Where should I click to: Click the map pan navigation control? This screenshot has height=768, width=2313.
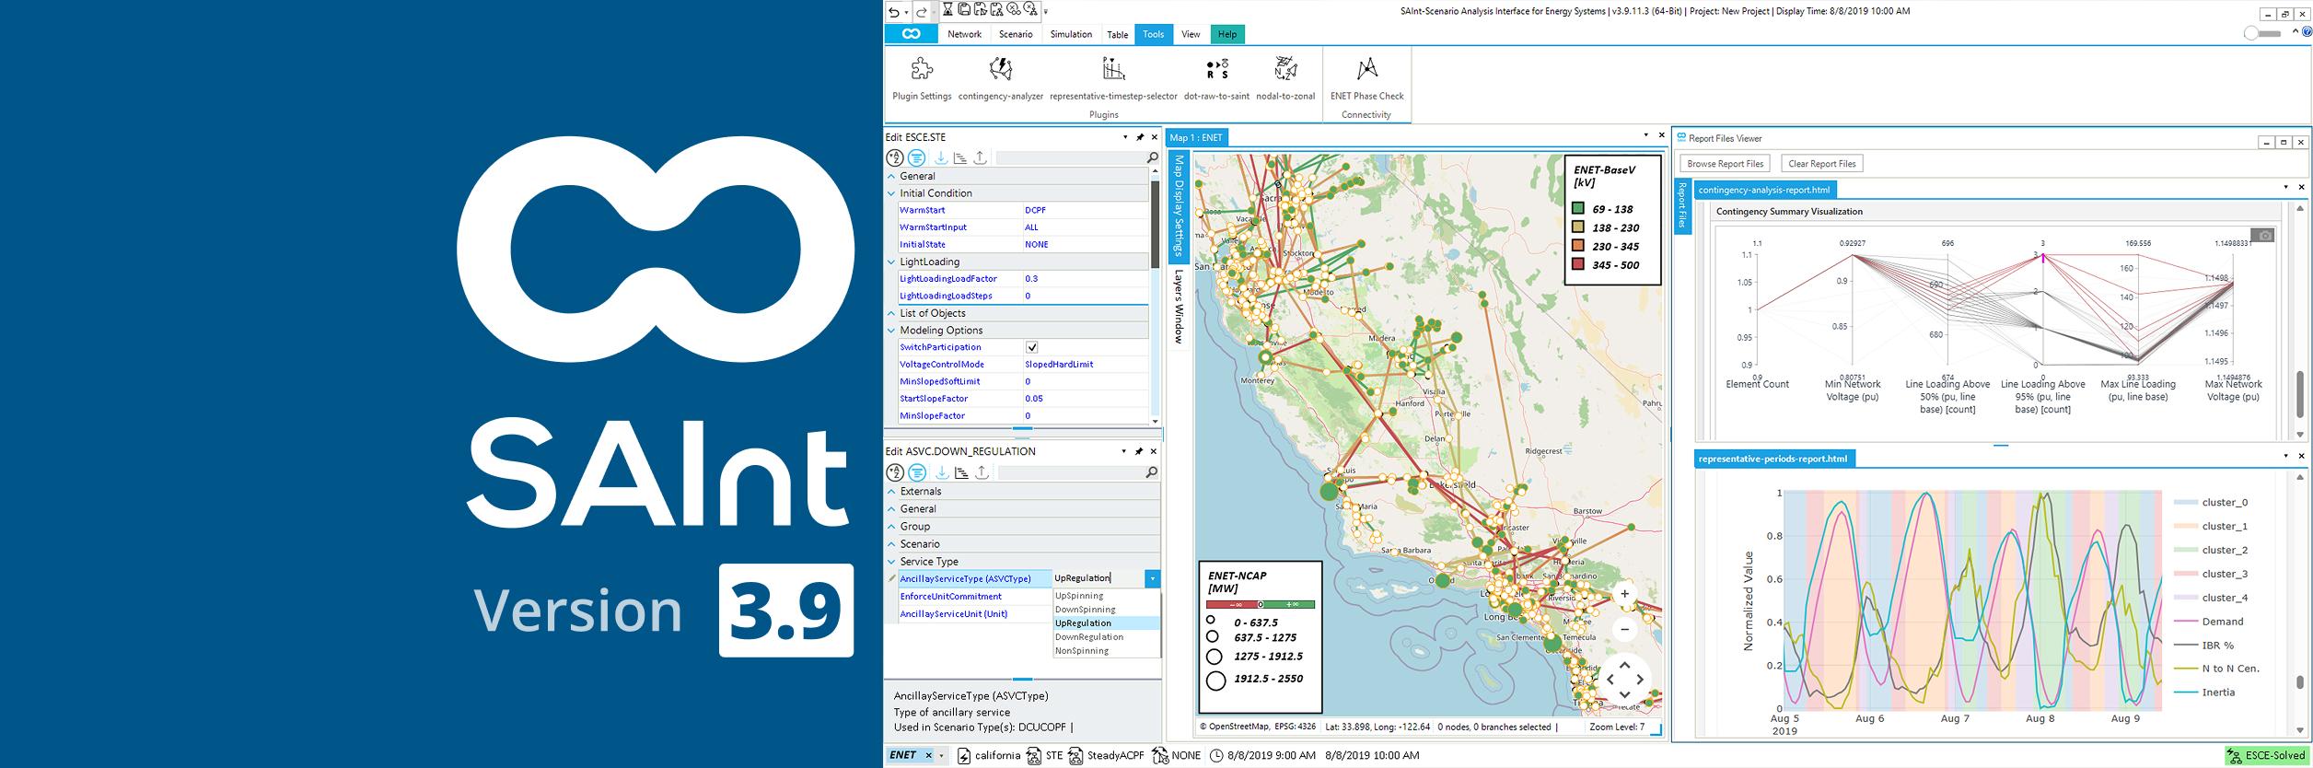click(x=1624, y=680)
